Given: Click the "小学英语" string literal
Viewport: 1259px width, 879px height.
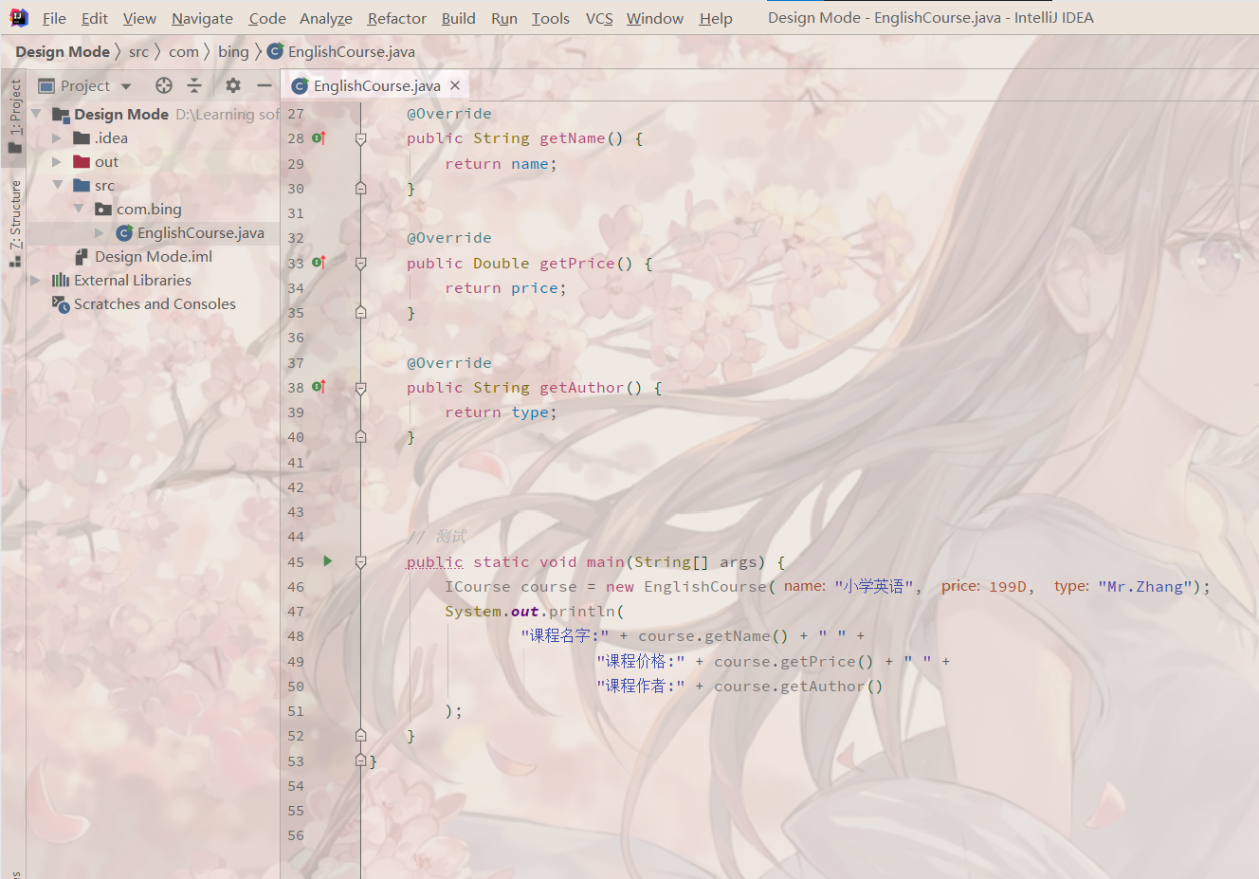Looking at the screenshot, I should point(873,587).
